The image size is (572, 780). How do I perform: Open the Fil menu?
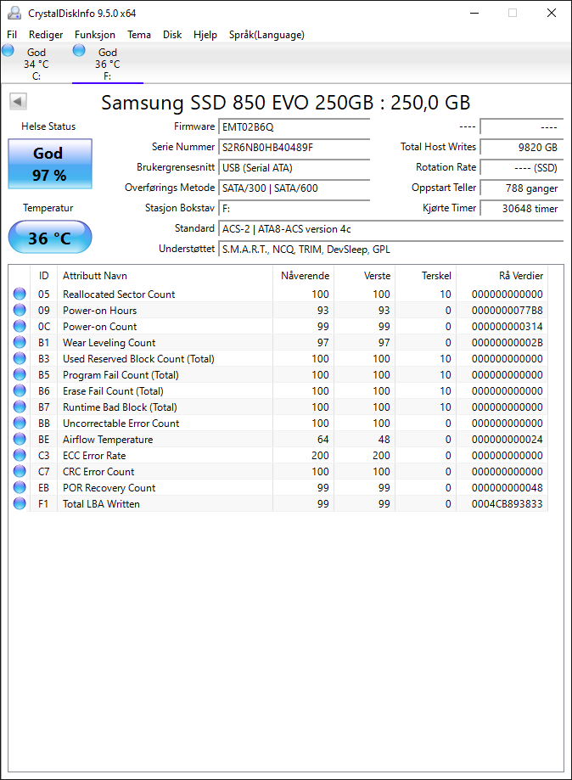tap(12, 35)
